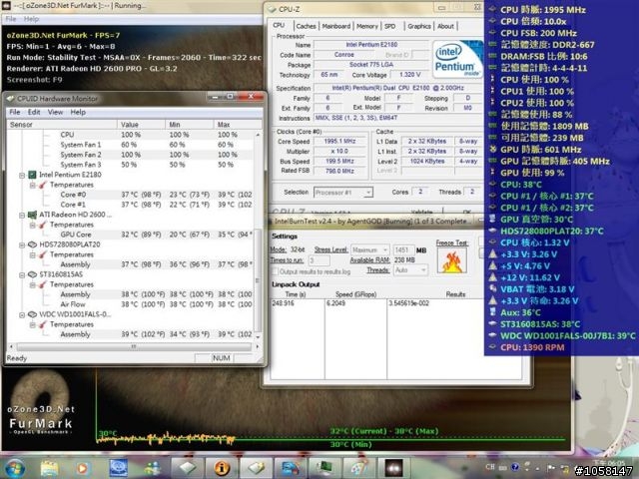This screenshot has height=479, width=639.
Task: Open FurMark Help menu
Action: (31, 19)
